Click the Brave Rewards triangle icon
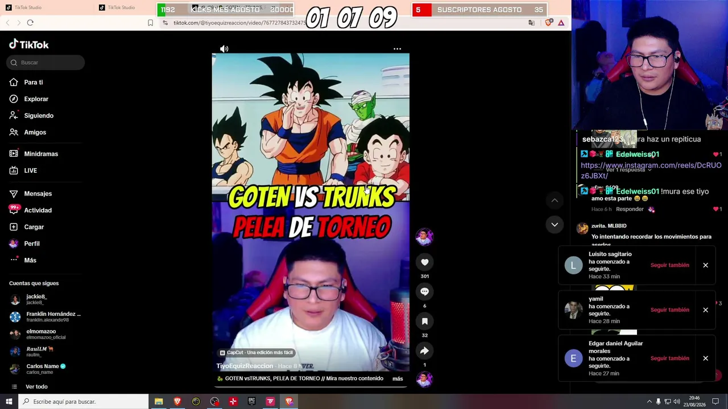 (561, 23)
